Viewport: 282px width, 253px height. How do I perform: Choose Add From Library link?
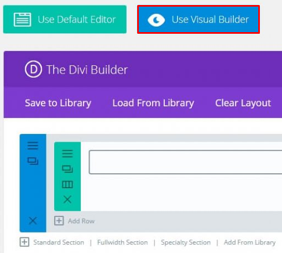pos(250,242)
